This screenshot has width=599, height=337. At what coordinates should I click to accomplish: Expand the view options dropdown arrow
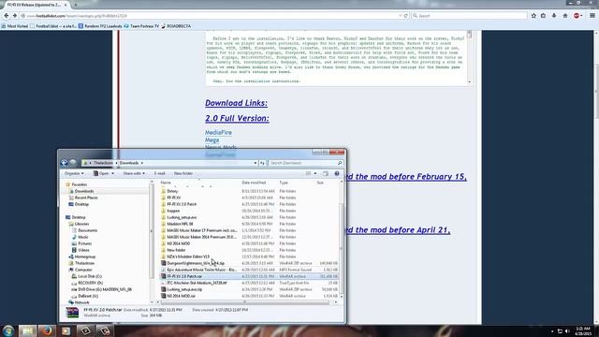point(315,173)
